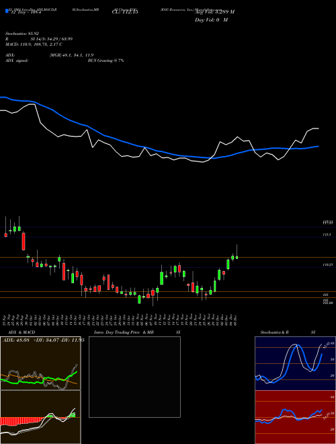336x444 pixels.
Task: Click the tall red candlestick near 30 Sep
Action: click(x=24, y=242)
